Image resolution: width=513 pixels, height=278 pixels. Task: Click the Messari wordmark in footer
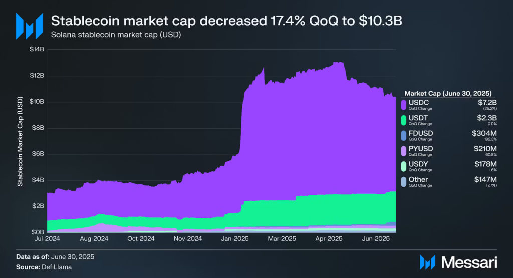(x=468, y=262)
